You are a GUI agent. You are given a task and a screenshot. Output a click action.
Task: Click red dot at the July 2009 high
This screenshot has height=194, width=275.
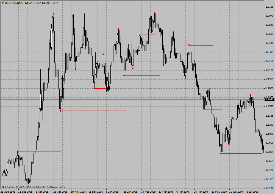point(250,95)
